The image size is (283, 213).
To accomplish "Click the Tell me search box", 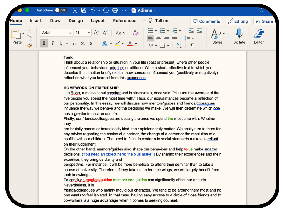I will pyautogui.click(x=159, y=21).
